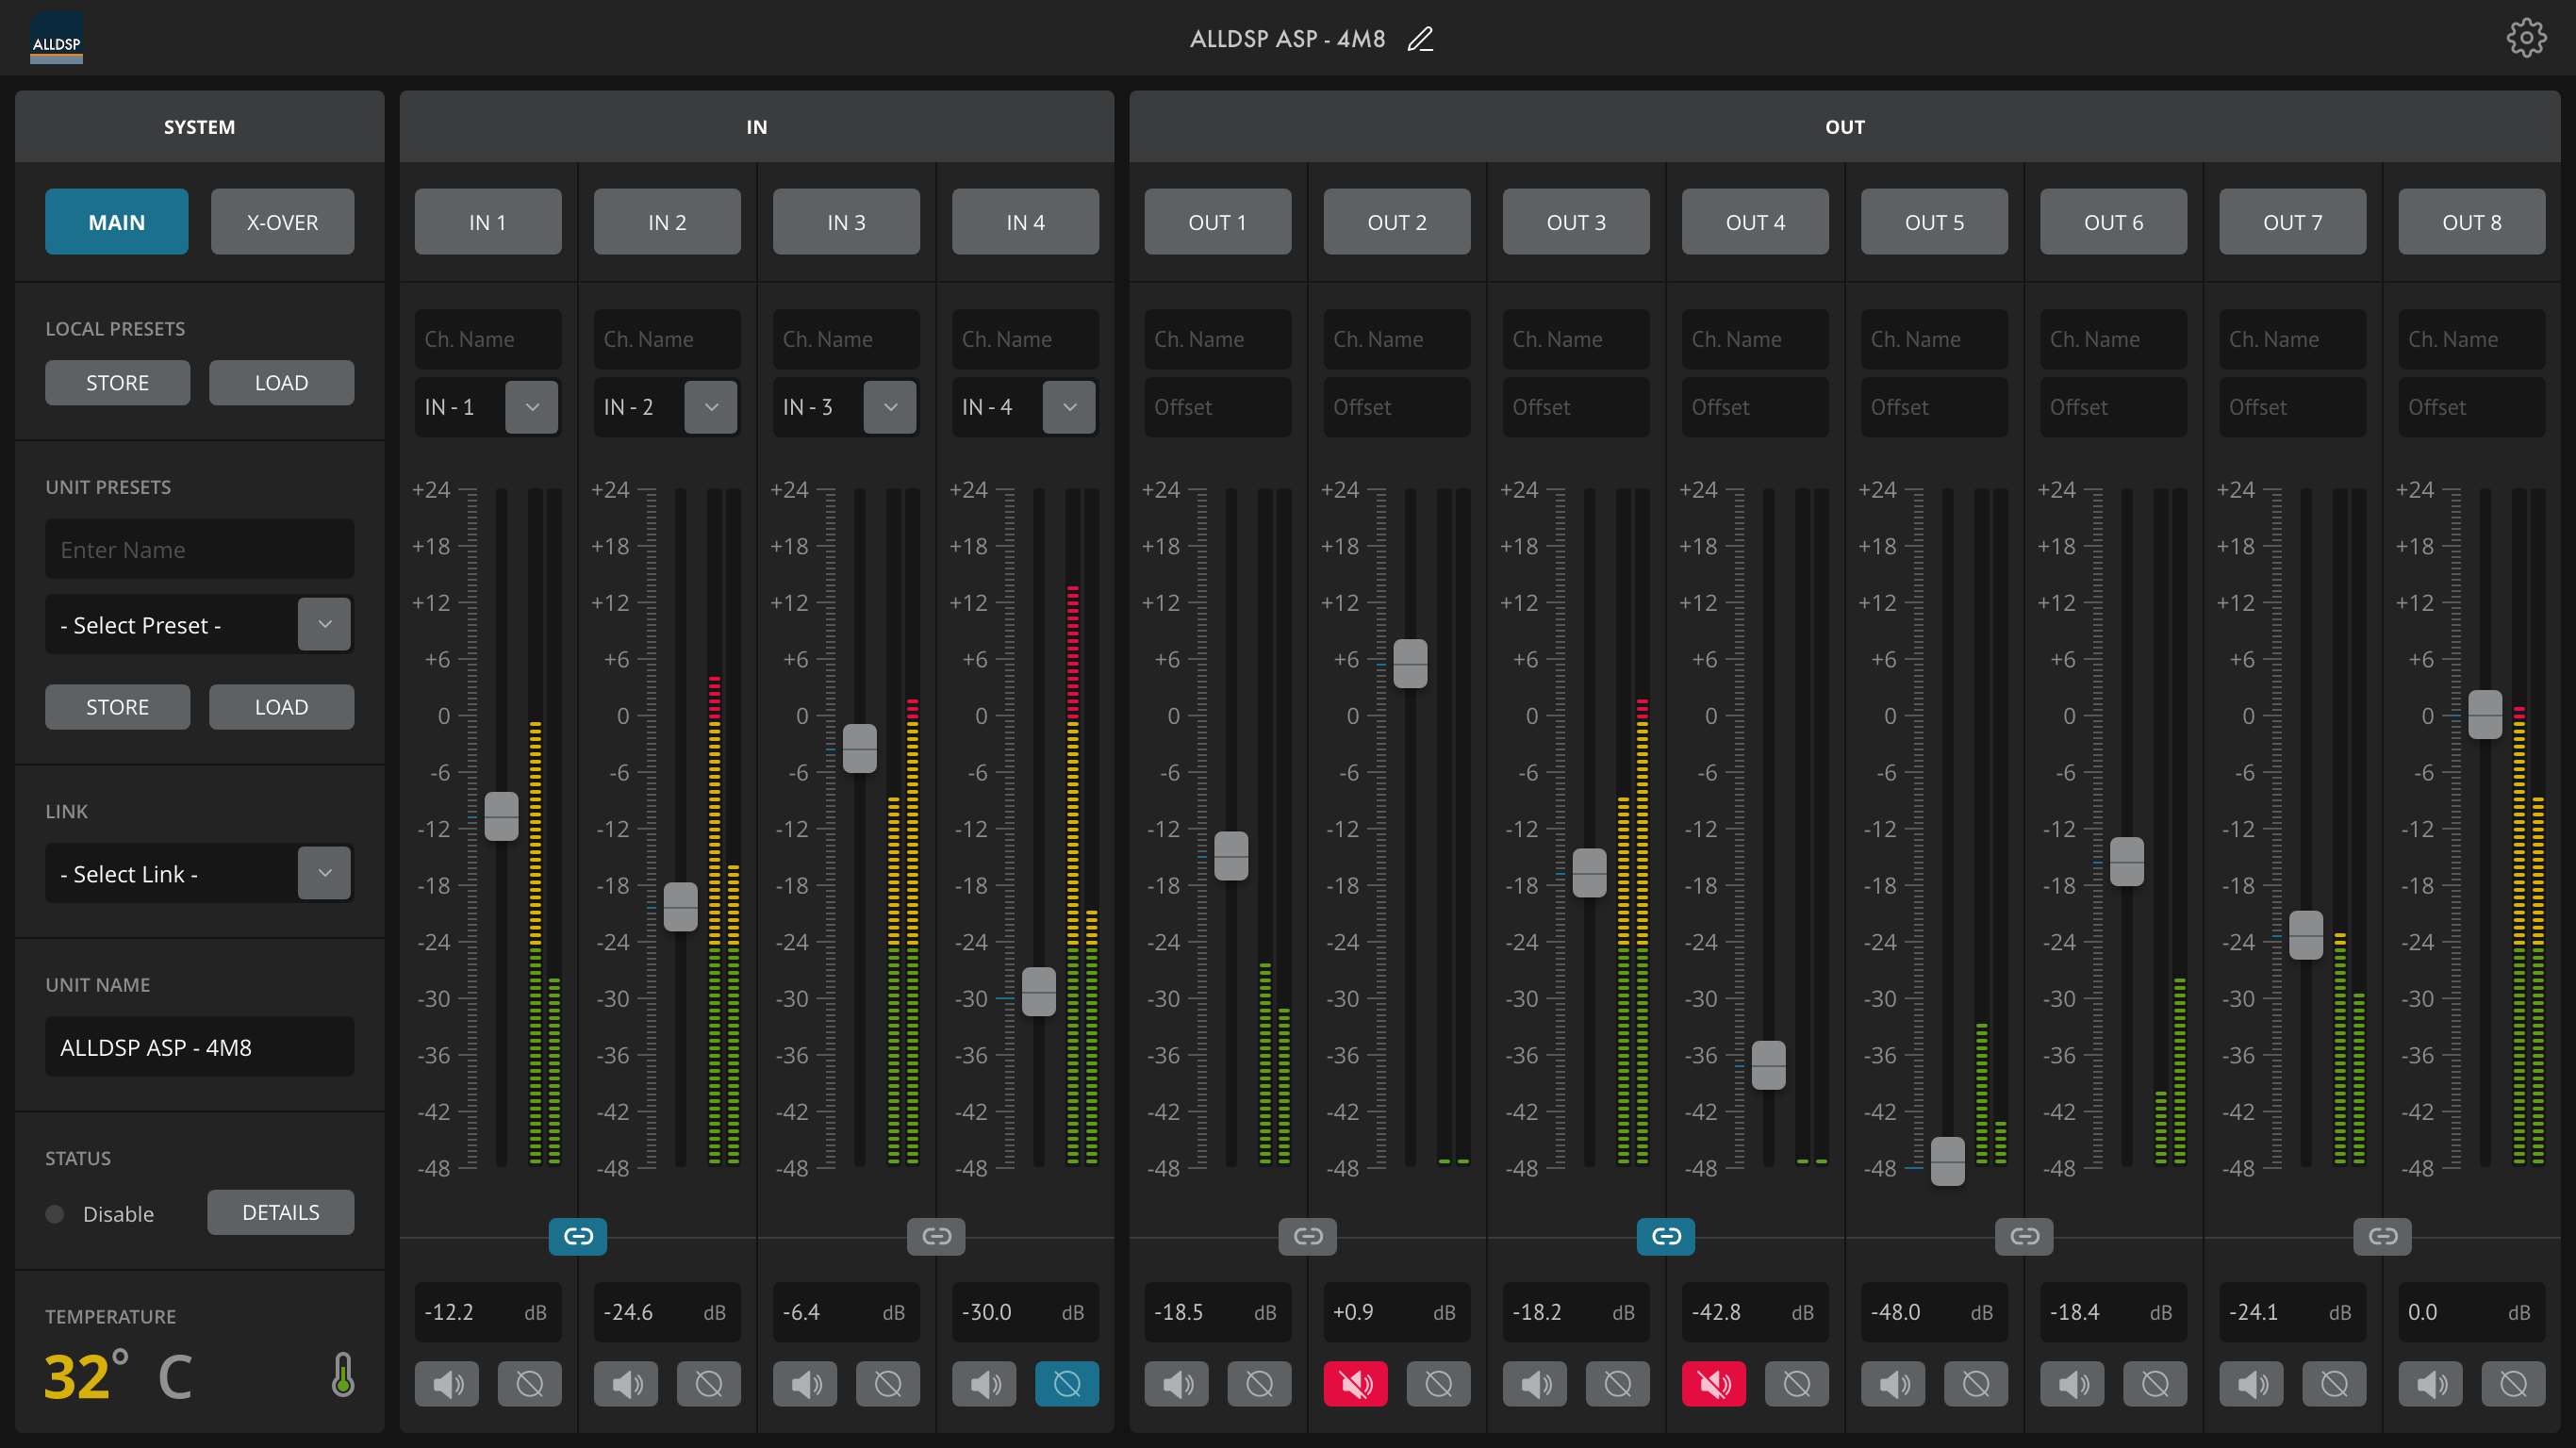
Task: Click the pencil icon to edit device name
Action: 1420,39
